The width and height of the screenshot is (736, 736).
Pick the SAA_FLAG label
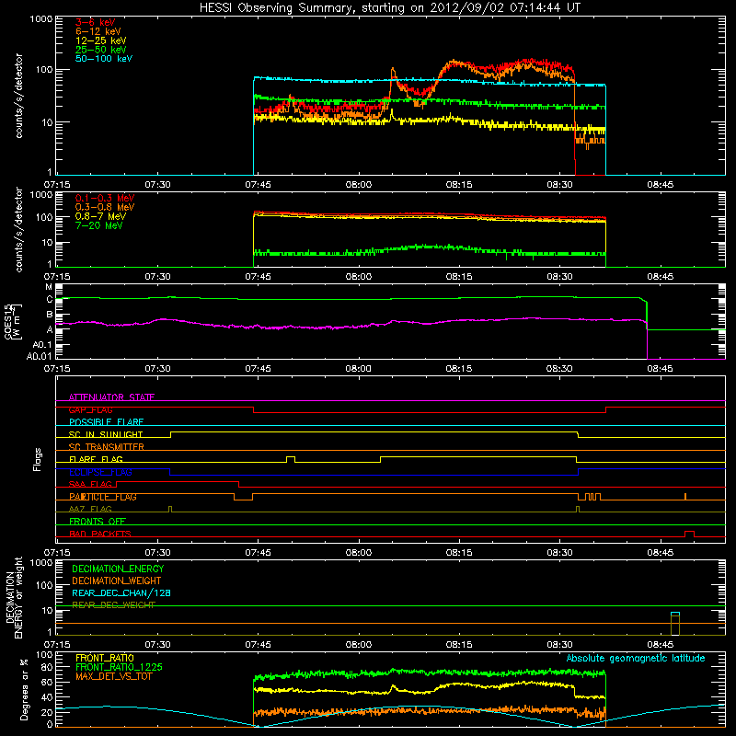point(90,484)
